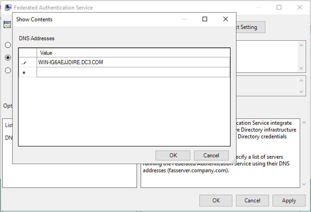Maximize the Federated Authentication Service window
This screenshot has width=311, height=212.
click(x=279, y=7)
